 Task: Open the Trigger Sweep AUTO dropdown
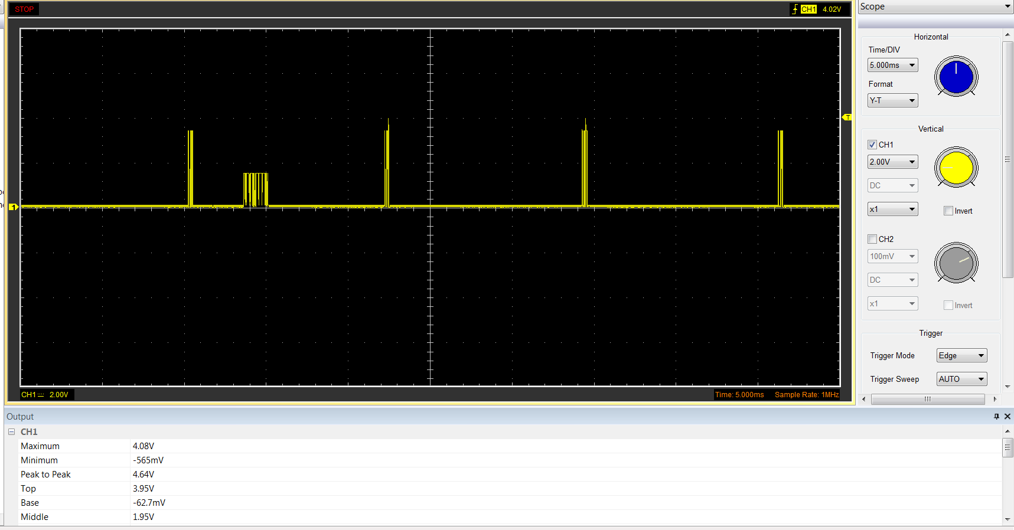961,379
